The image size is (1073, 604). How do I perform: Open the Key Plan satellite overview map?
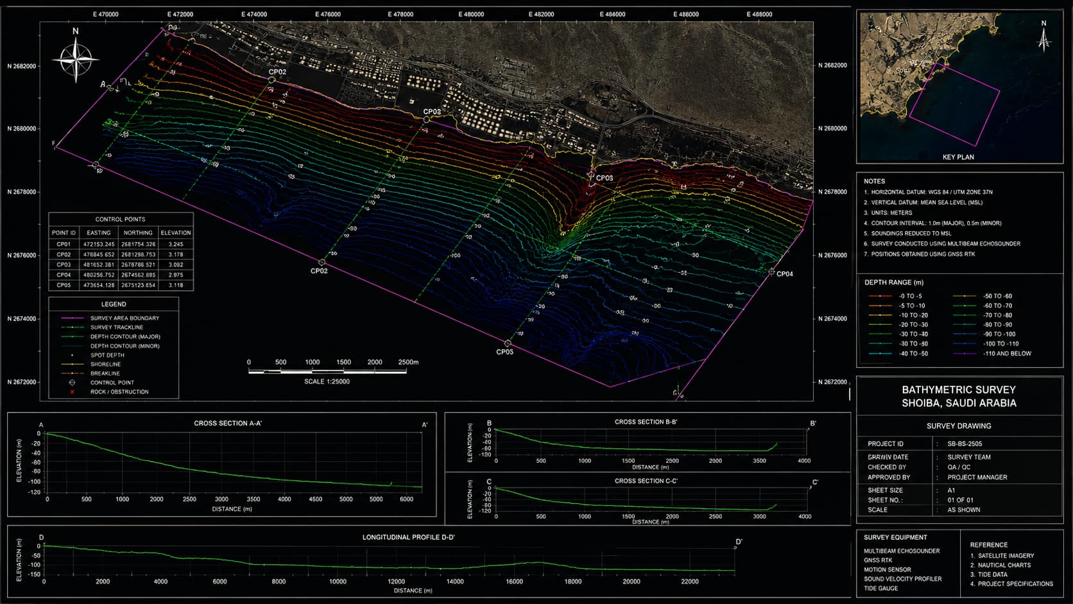pos(959,86)
